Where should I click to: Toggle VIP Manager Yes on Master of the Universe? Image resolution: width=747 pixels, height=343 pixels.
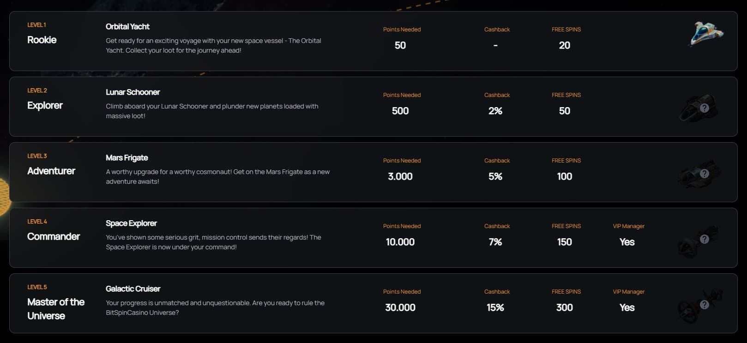[627, 307]
